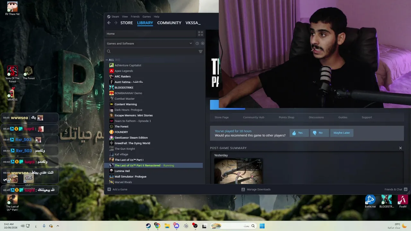The image size is (411, 231).
Task: Click the library search magnifier icon
Action: tap(109, 51)
